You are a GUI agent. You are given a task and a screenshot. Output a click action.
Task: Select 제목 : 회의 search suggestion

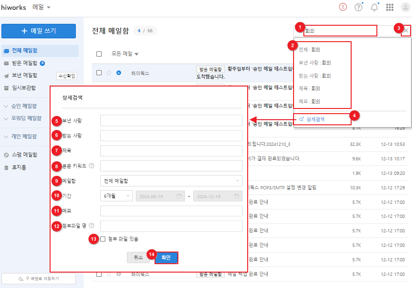309,88
